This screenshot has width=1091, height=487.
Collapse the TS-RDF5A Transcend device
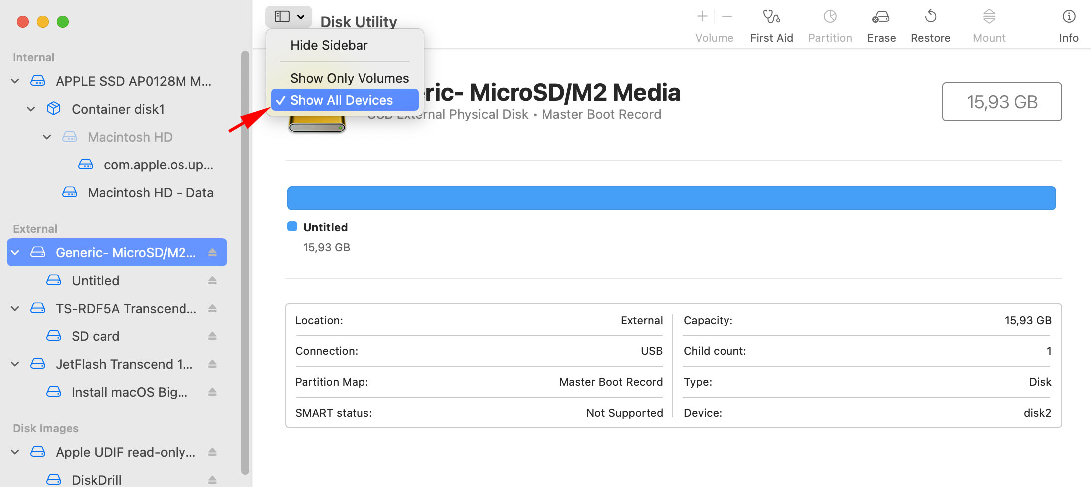[x=15, y=308]
